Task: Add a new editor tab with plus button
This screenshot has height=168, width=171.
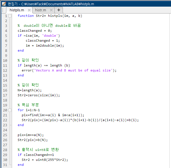Action: [x=59, y=10]
